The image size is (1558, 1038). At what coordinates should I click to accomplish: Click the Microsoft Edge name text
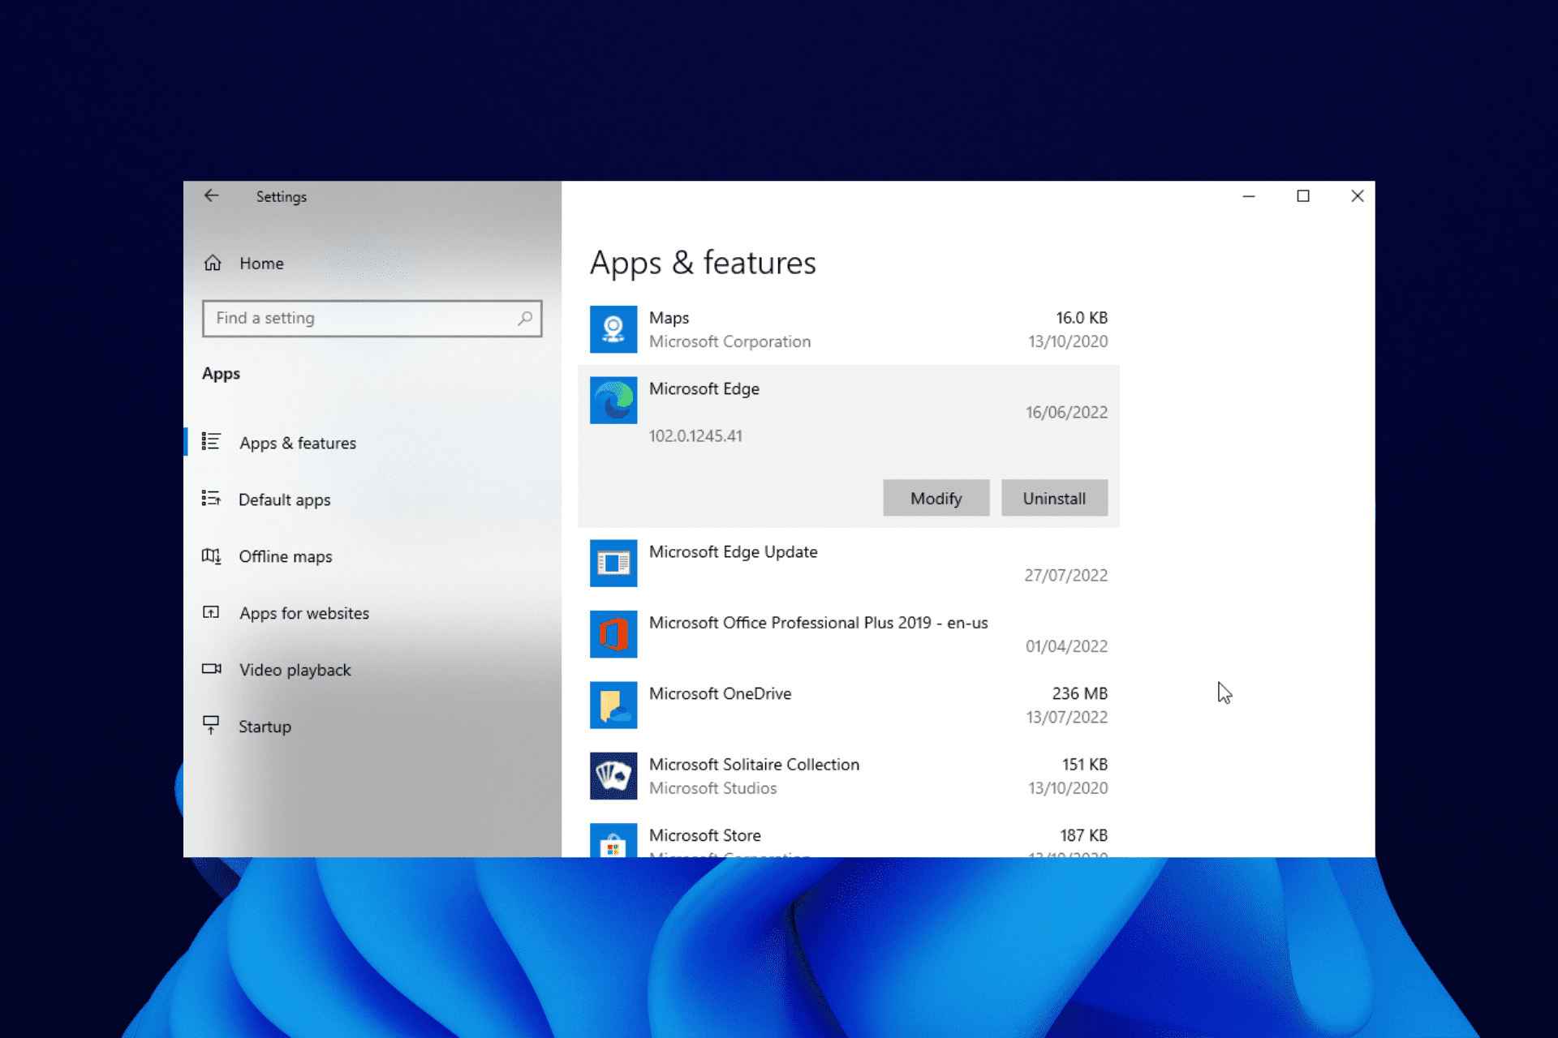pyautogui.click(x=704, y=388)
